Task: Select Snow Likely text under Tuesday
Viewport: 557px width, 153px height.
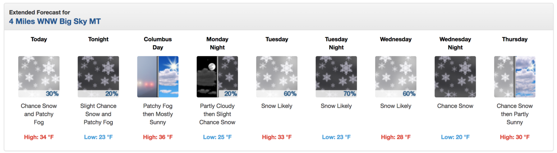Action: 277,106
